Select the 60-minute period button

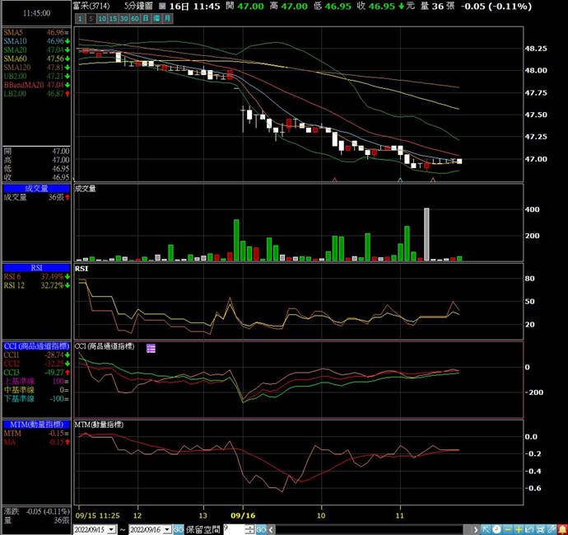pos(135,18)
